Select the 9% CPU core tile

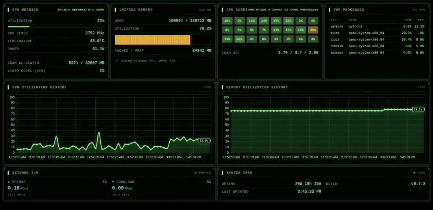pyautogui.click(x=239, y=21)
